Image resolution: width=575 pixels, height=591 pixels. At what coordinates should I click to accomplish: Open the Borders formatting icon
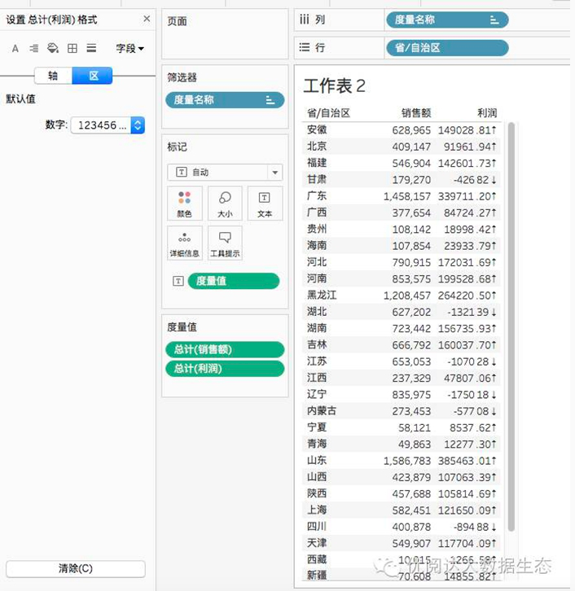(72, 49)
